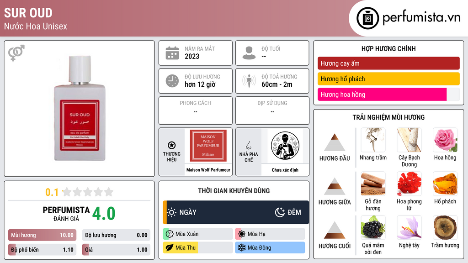This screenshot has width=468, height=263.
Task: Click the snowflake icon for Mùa Đông
Action: pos(242,247)
